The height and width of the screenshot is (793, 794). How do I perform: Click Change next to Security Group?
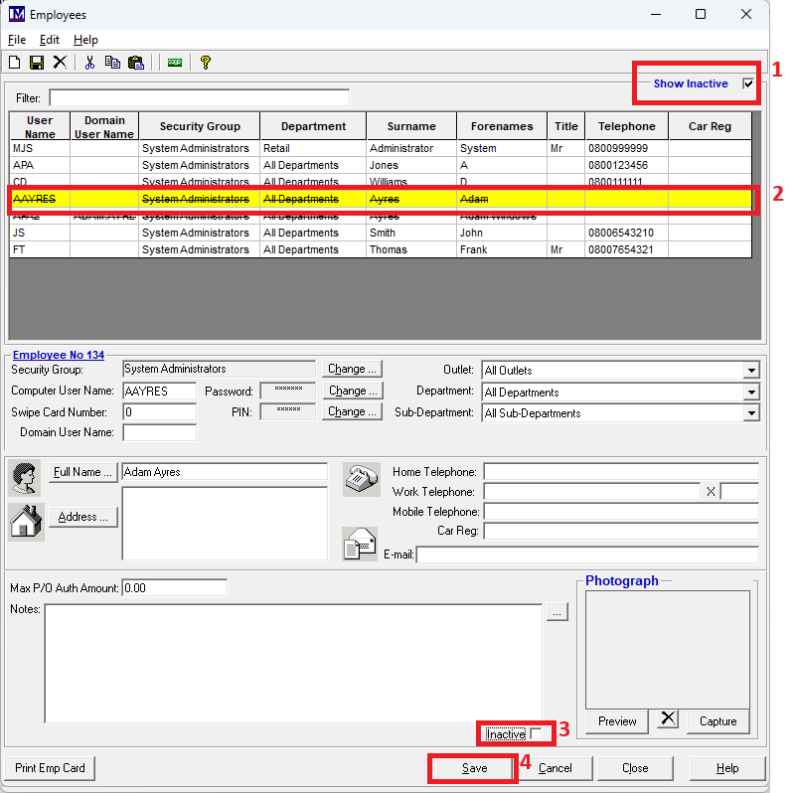tap(352, 369)
